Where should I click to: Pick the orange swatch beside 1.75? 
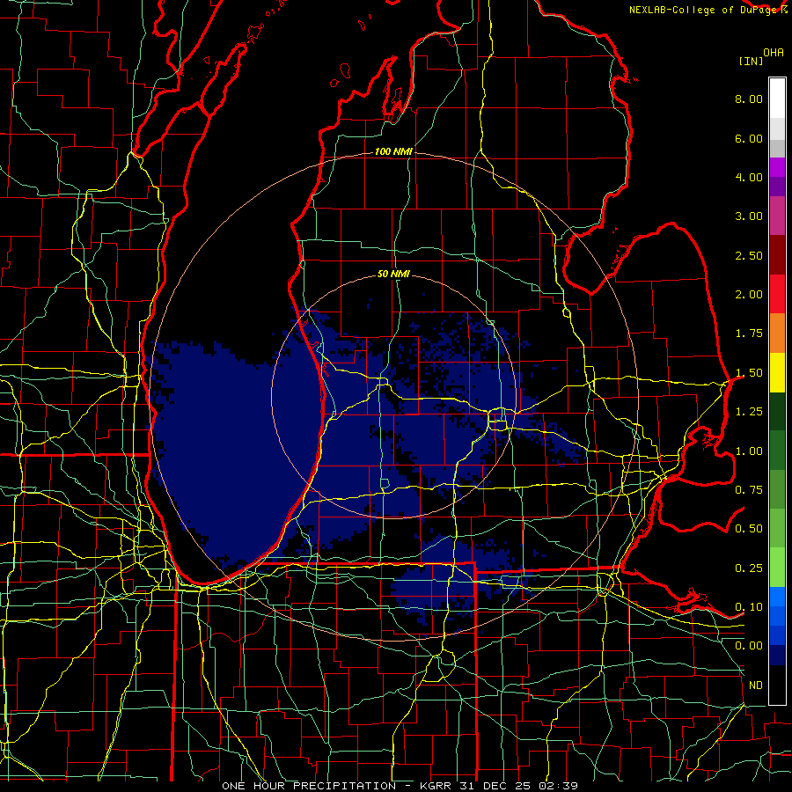777,334
